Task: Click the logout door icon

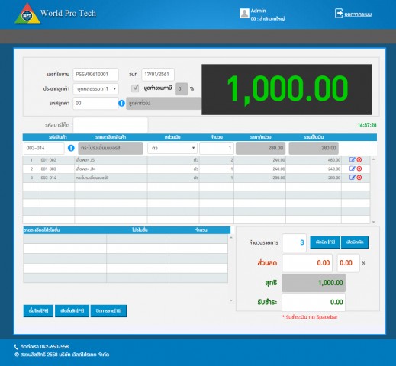Action: pyautogui.click(x=339, y=13)
